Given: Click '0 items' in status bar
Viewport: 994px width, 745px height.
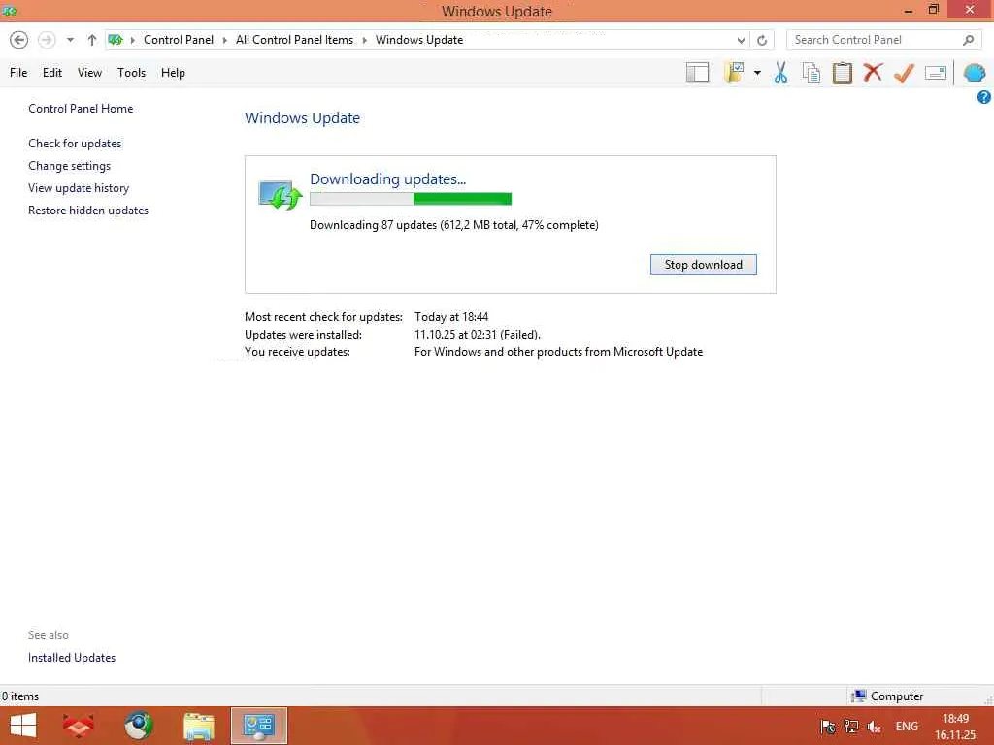Looking at the screenshot, I should 20,696.
